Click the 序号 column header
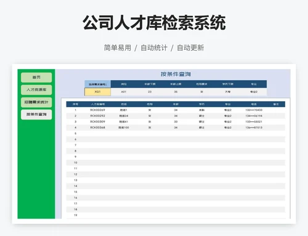 click(x=75, y=104)
